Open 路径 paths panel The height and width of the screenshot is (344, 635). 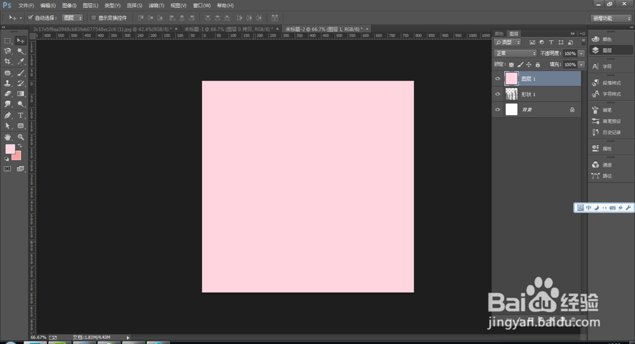(x=606, y=176)
